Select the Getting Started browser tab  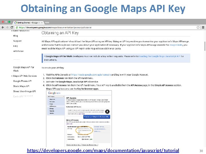(28, 23)
